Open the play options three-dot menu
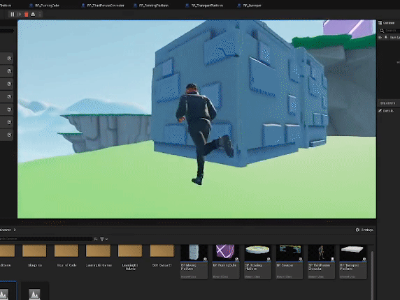This screenshot has height=300, width=400. point(40,14)
